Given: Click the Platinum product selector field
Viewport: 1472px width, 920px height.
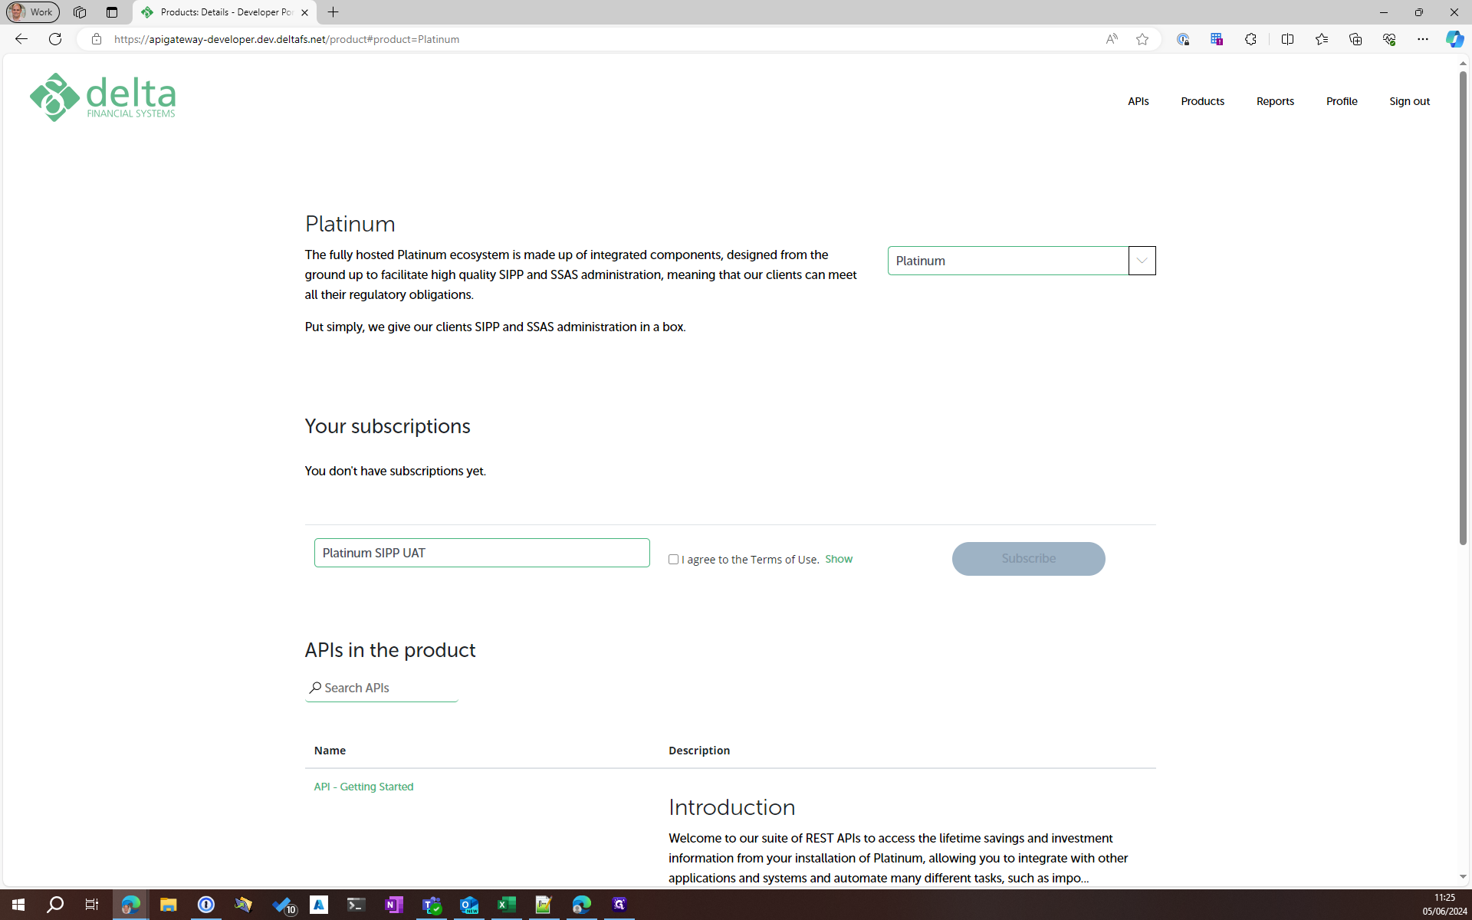Looking at the screenshot, I should tap(1008, 261).
